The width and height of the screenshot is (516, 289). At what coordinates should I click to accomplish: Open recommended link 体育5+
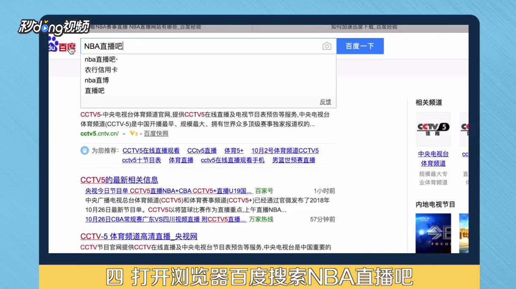[x=234, y=151]
